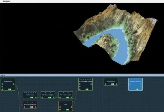Select the first Min & max heights node
164x112 pixels.
pos(48,95)
